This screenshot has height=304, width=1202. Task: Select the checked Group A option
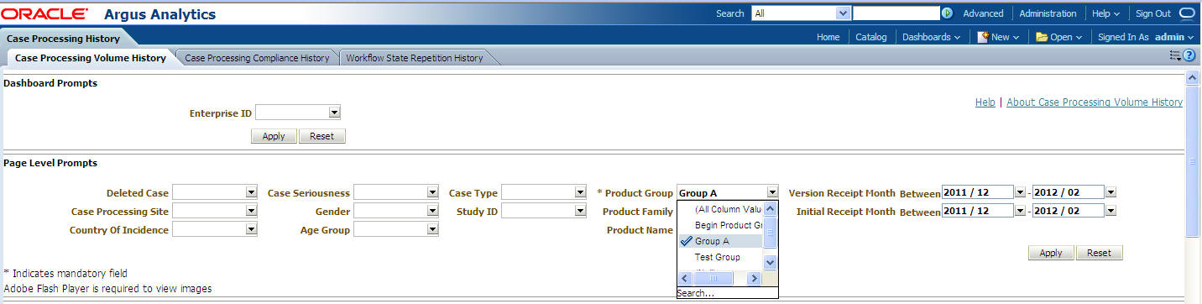(x=720, y=241)
